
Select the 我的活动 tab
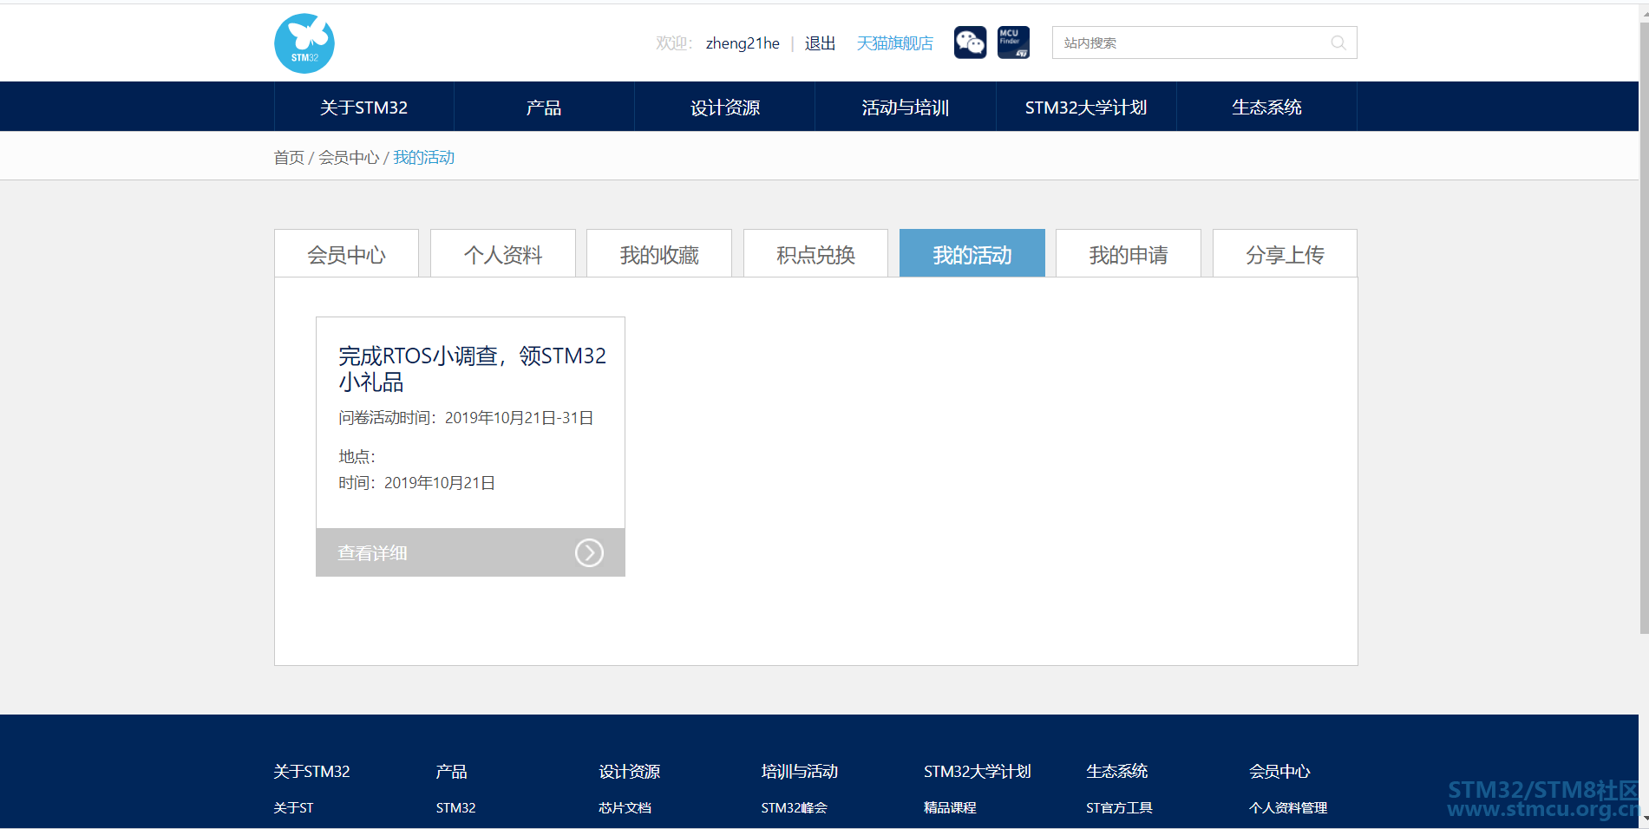[x=972, y=254]
